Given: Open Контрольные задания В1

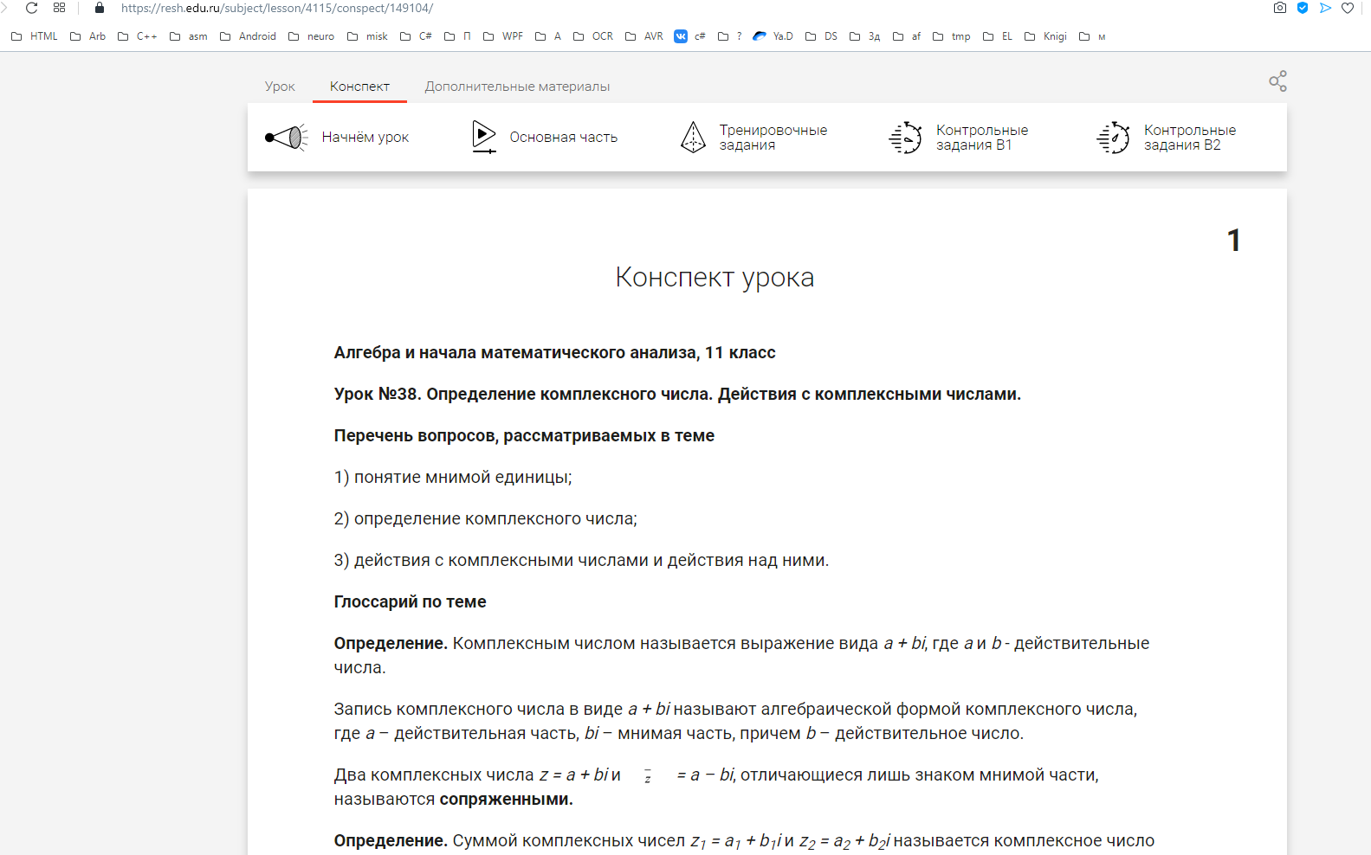Looking at the screenshot, I should [981, 137].
